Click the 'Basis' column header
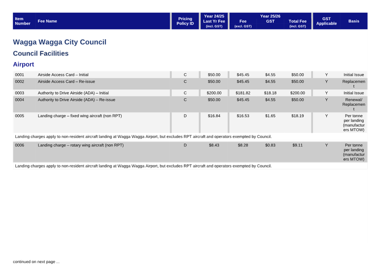The height and width of the screenshot is (268, 380). (x=354, y=21)
